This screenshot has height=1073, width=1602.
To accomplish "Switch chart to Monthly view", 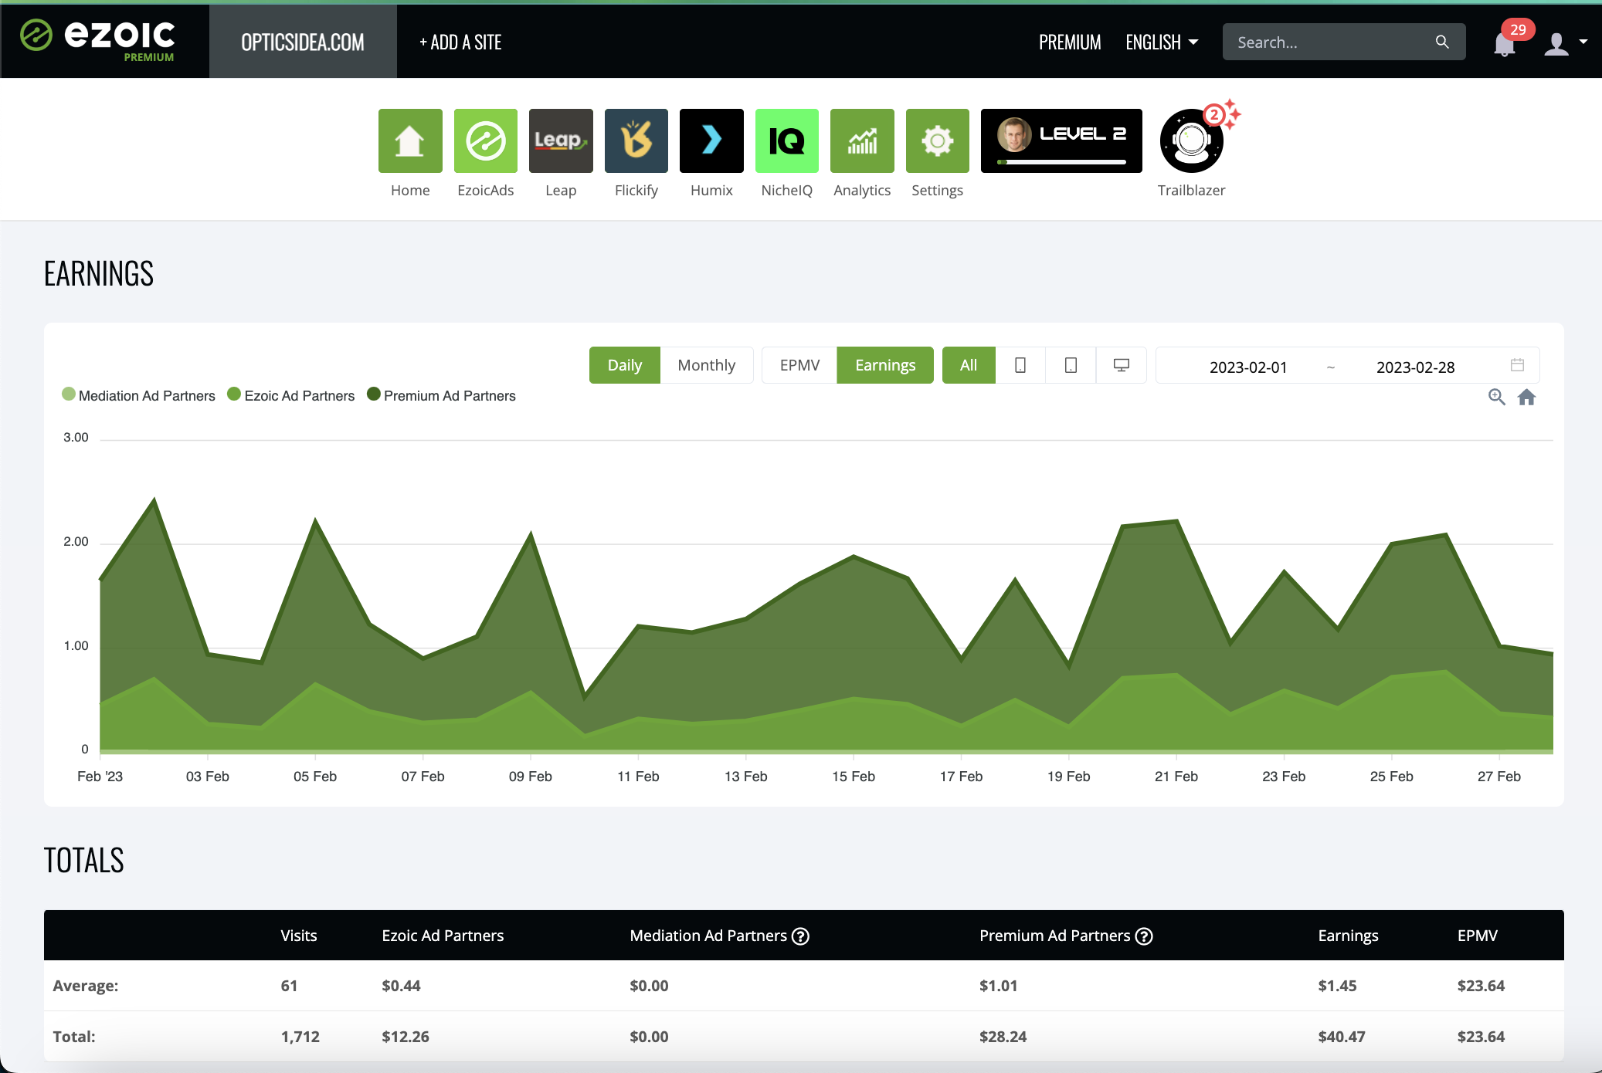I will pyautogui.click(x=707, y=365).
